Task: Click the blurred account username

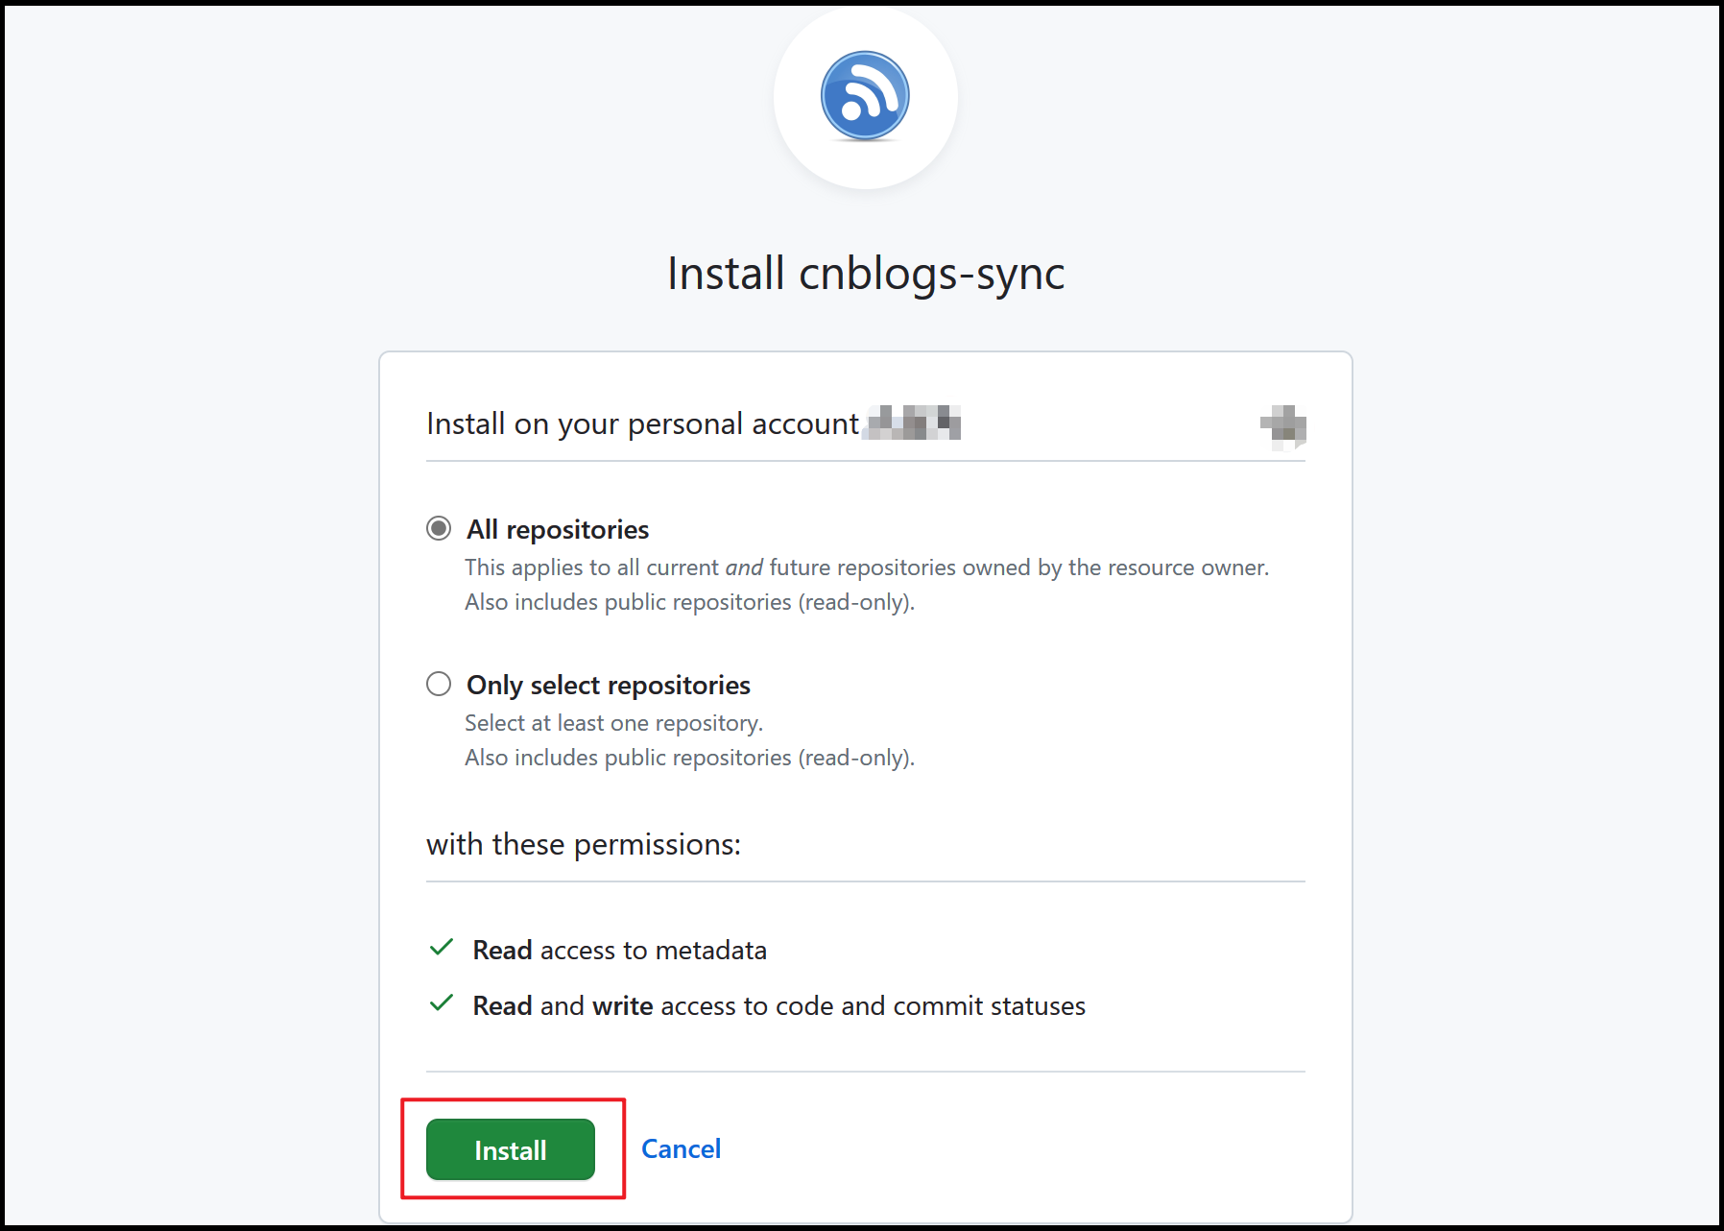Action: [912, 422]
